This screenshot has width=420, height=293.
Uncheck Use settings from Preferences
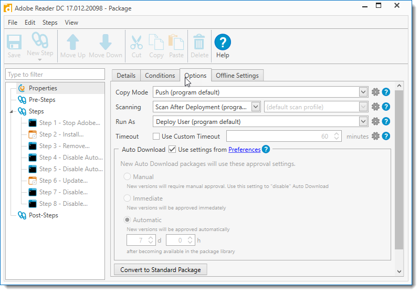(x=172, y=150)
